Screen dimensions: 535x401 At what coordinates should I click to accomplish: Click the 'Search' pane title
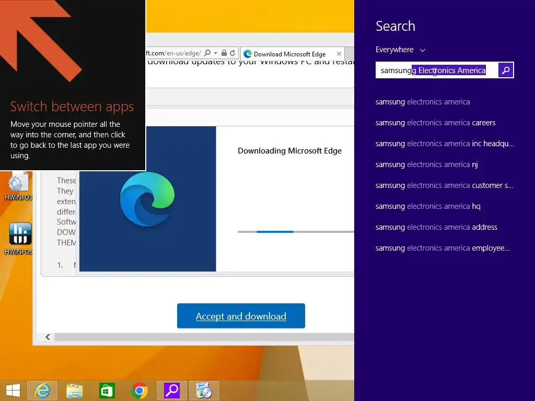click(x=396, y=26)
